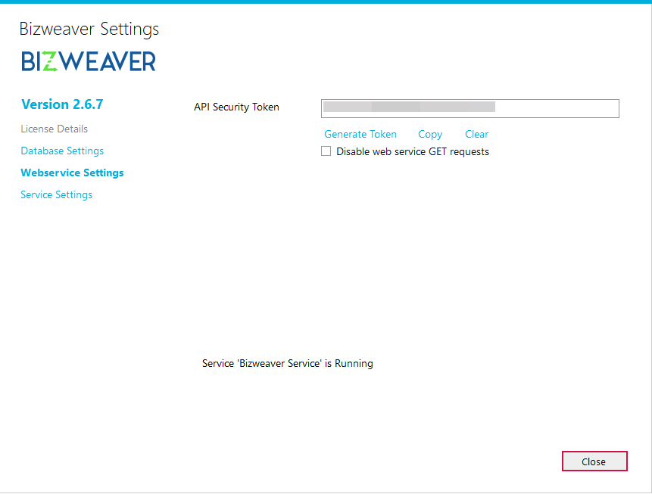Click the API Security Token label
Viewport: 652px width, 494px height.
236,107
